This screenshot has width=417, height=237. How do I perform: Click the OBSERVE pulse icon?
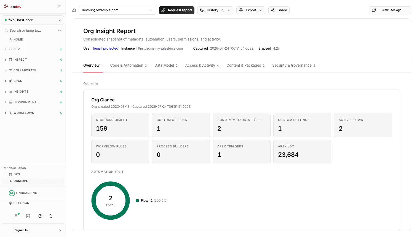pyautogui.click(x=10, y=181)
